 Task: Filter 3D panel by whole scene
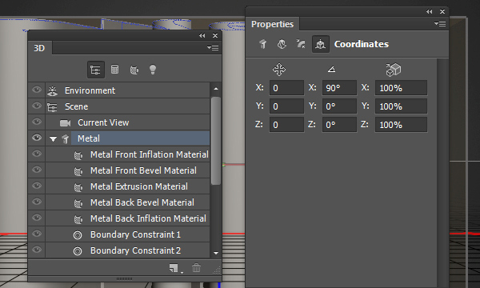click(x=95, y=70)
